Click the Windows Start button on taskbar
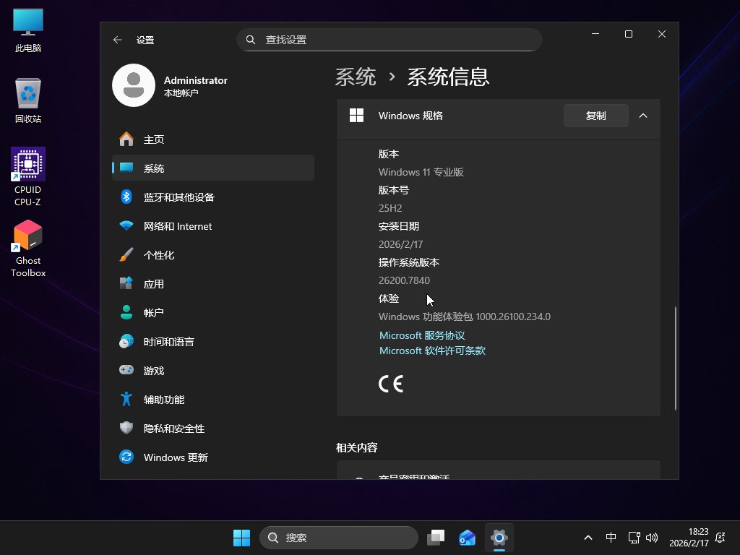 pyautogui.click(x=241, y=538)
